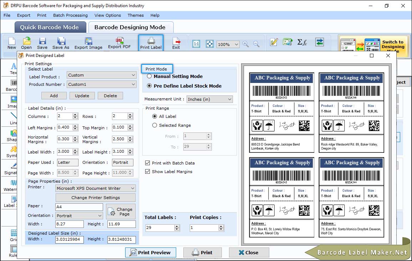Click the 1:1 actual size icon
Screen dimensions: 412x261
(x=196, y=44)
